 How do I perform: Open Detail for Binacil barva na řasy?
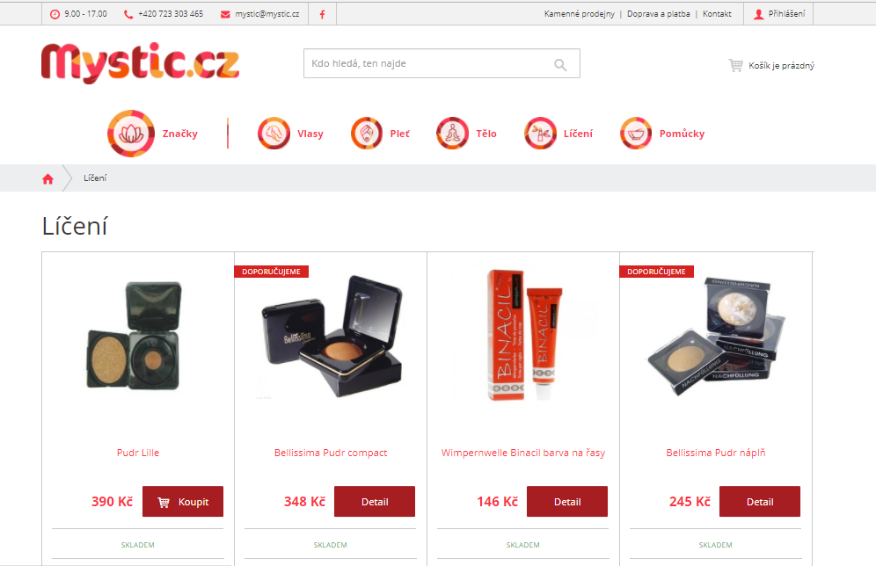[x=567, y=501]
